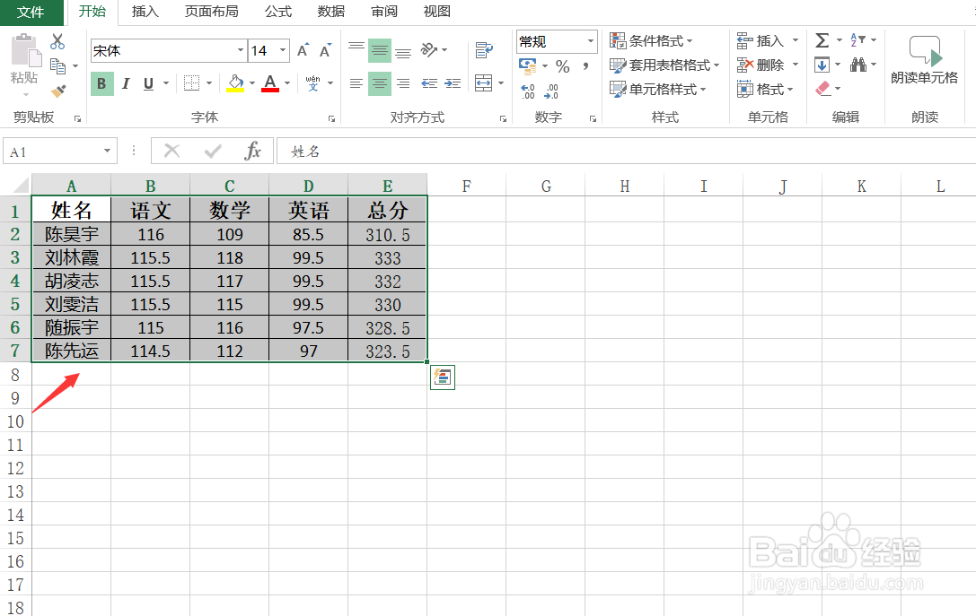The width and height of the screenshot is (976, 616).
Task: Toggle Italic formatting
Action: [126, 84]
